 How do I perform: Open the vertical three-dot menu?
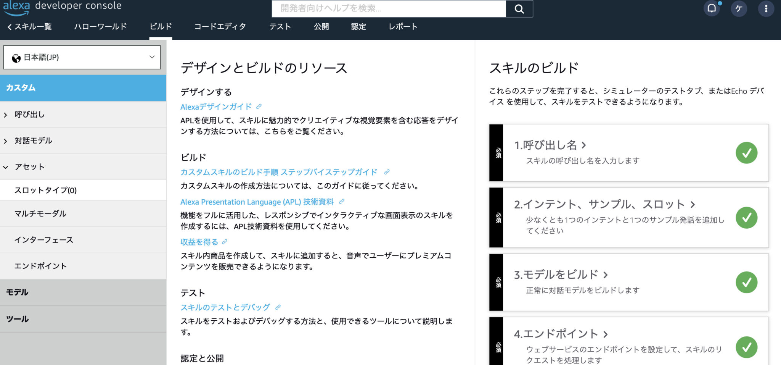(766, 8)
